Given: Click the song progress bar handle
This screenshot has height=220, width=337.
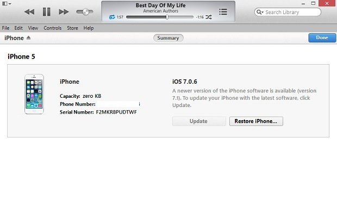Looking at the screenshot, I should [167, 17].
